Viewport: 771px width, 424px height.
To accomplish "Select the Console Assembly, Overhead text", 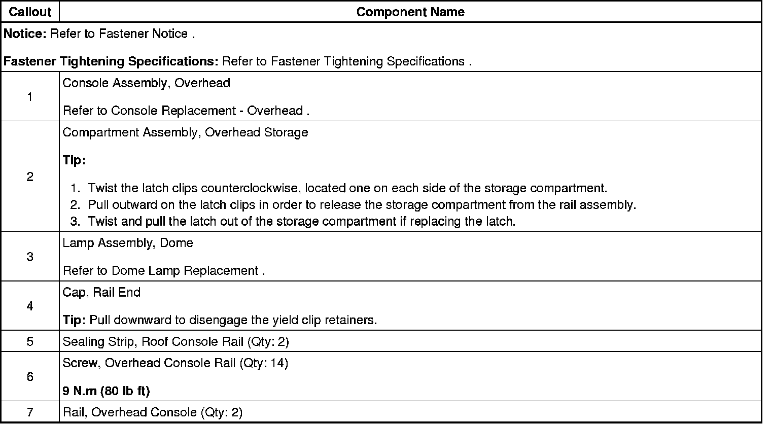I will [146, 83].
